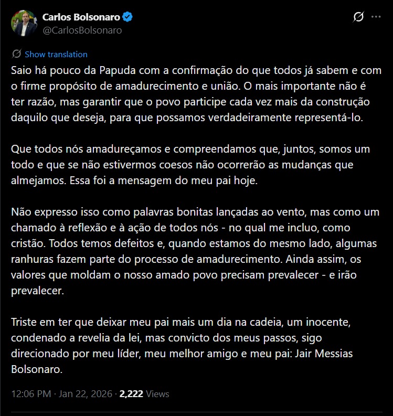The height and width of the screenshot is (416, 393).
Task: Click the Grok icon beside the more menu
Action: tap(358, 17)
